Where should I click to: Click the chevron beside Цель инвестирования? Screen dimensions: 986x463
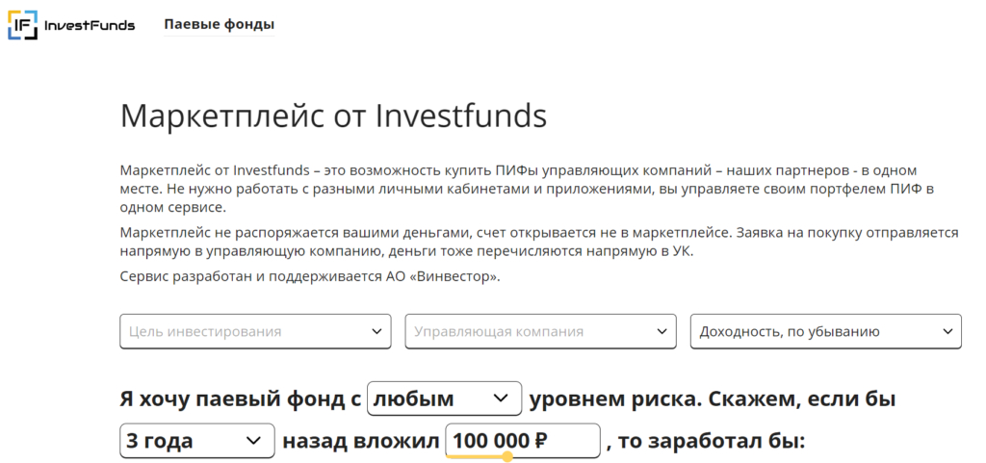(x=376, y=331)
